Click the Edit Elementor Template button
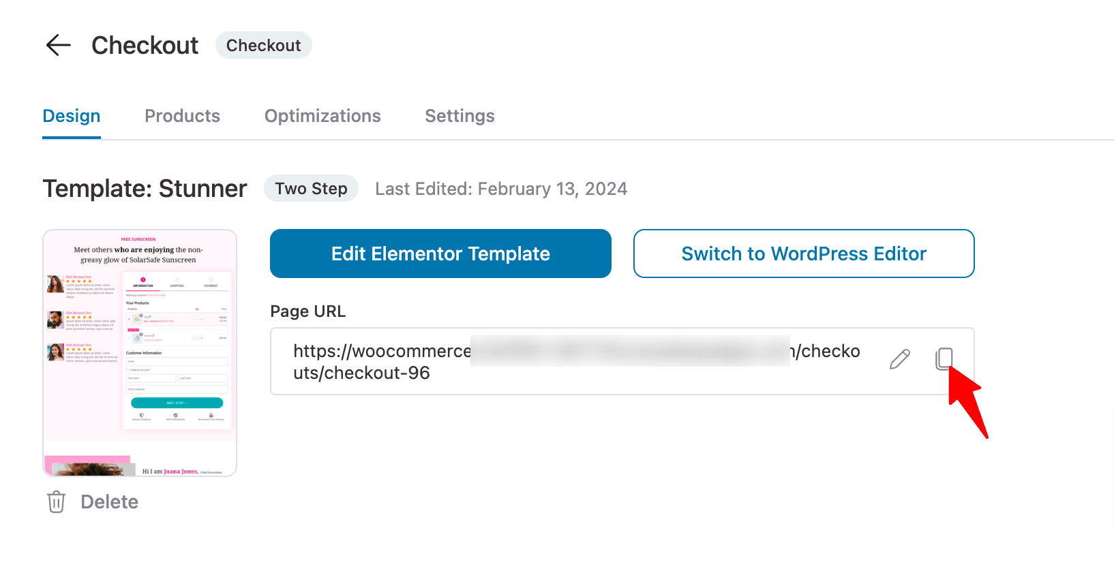Image resolution: width=1114 pixels, height=567 pixels. tap(440, 253)
